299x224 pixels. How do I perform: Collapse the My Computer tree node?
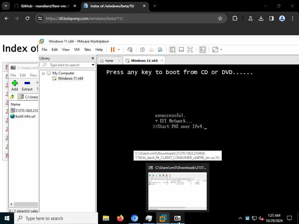43,73
